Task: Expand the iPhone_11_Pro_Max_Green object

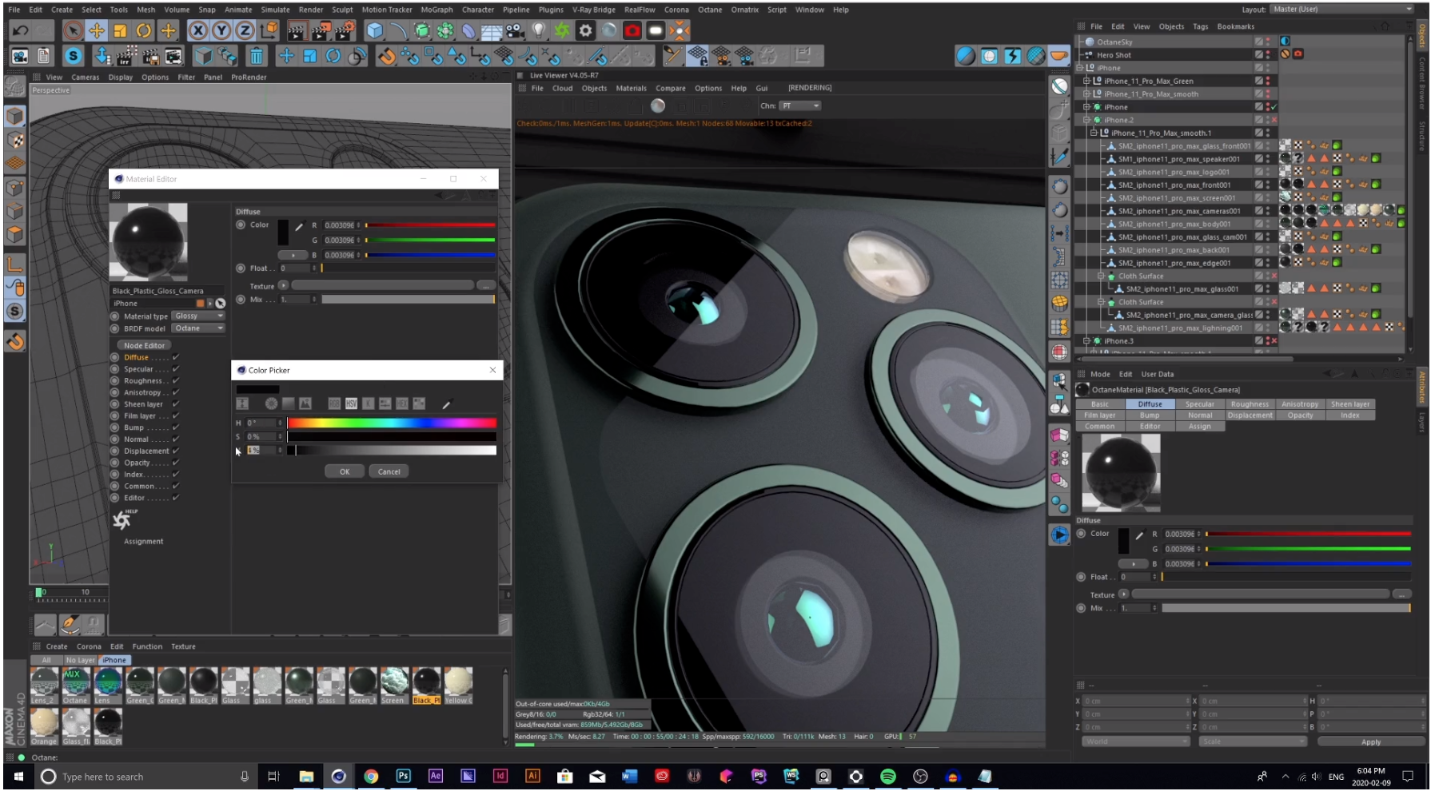Action: 1086,81
